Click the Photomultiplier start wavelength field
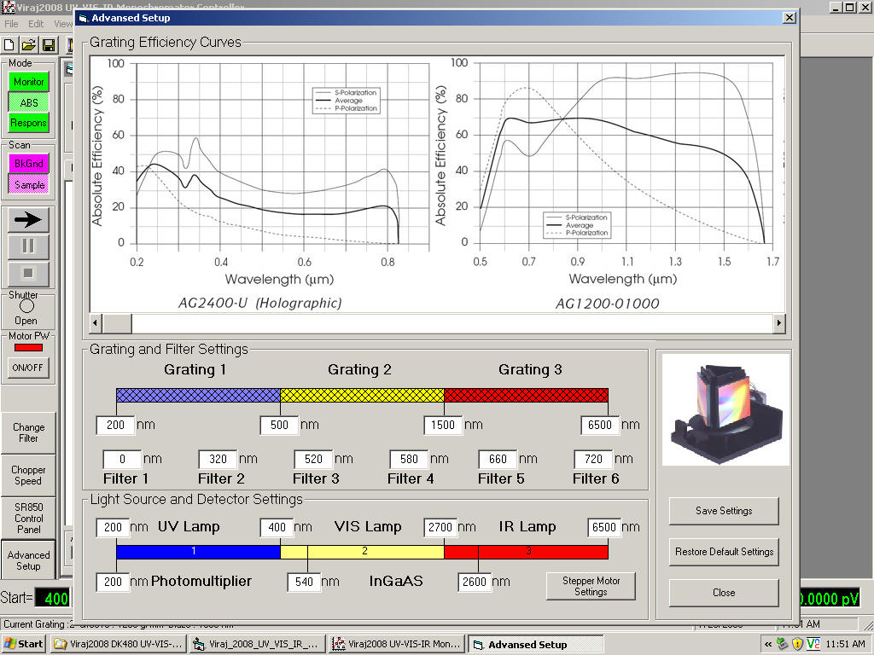 (x=114, y=582)
